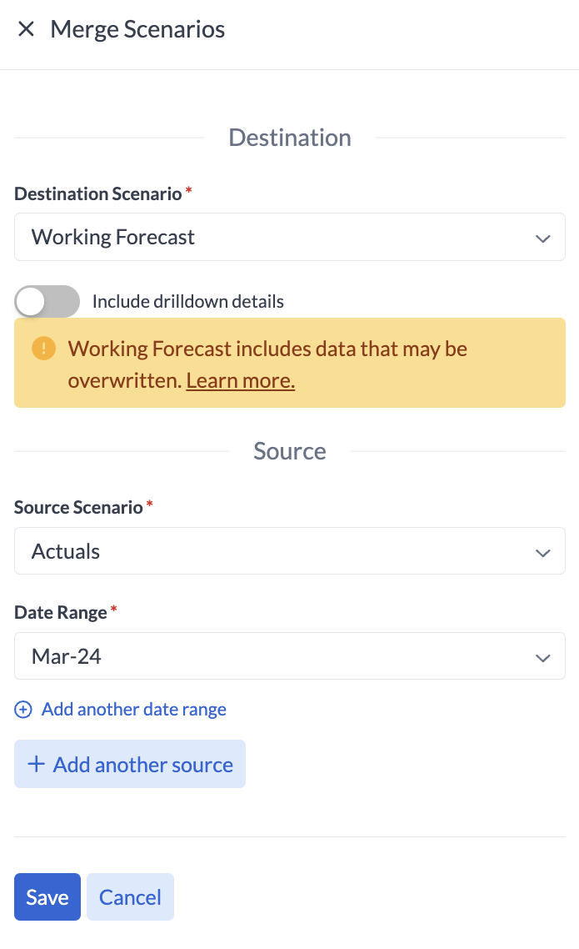
Task: Click the orange warning exclamation icon
Action: click(x=43, y=348)
